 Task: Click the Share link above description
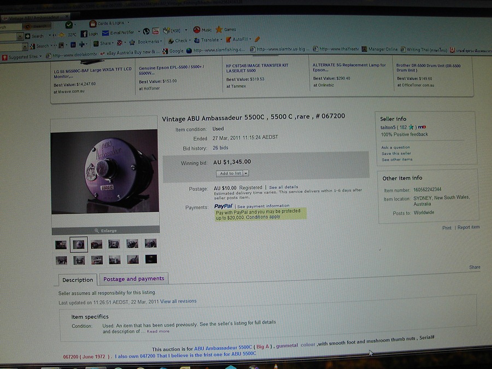[475, 267]
